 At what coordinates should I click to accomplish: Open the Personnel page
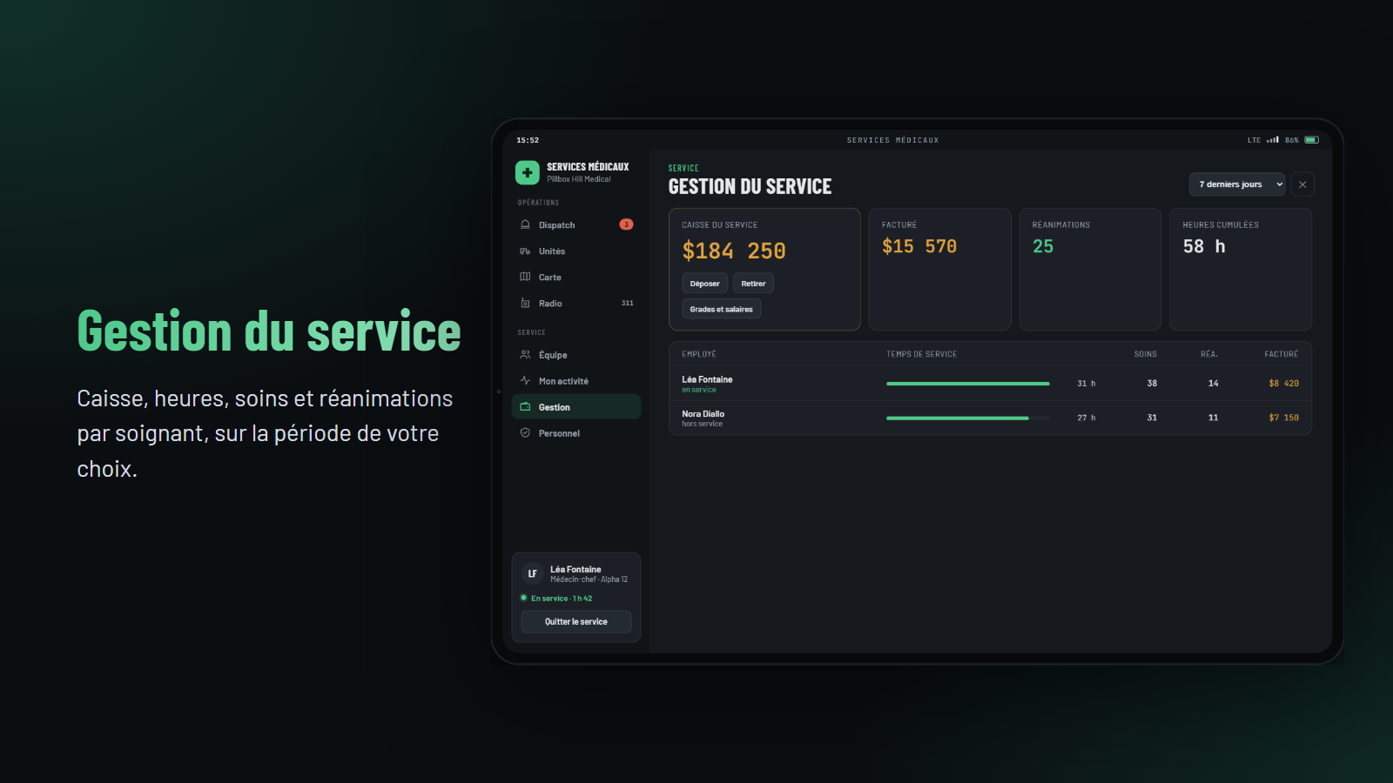coord(576,432)
